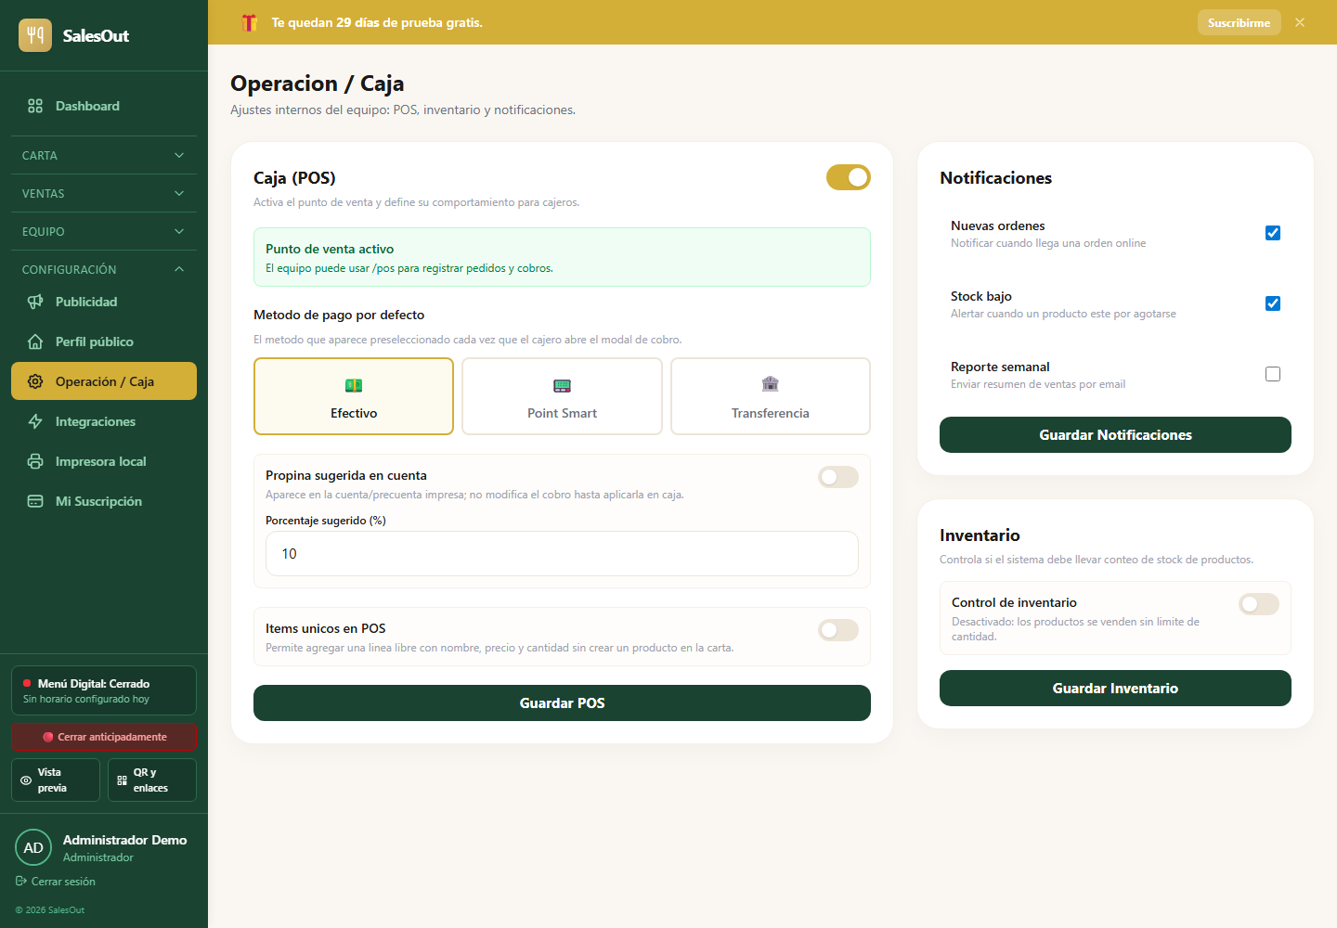Screen dimensions: 1337x928
Task: Save with Guardar Notificaciones button
Action: click(x=1115, y=434)
